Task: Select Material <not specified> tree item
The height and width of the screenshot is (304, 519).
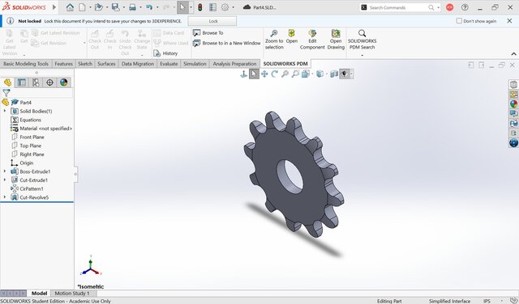Action: (41, 129)
